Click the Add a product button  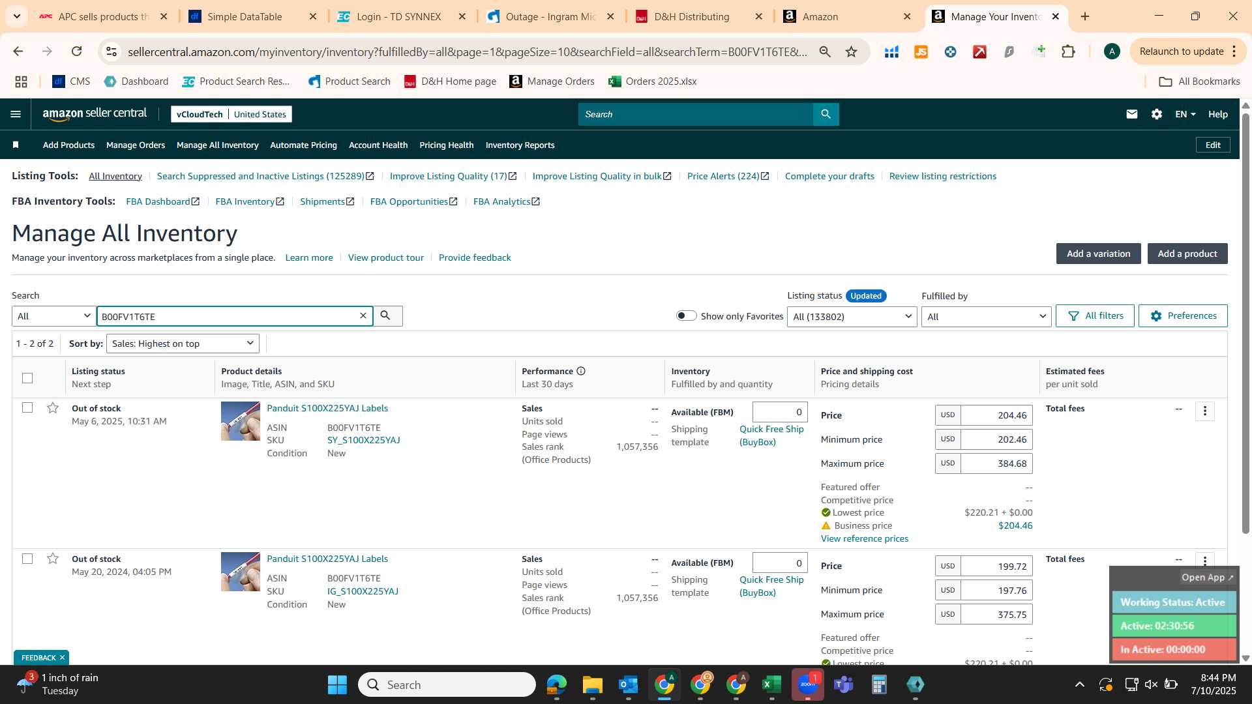click(1187, 254)
